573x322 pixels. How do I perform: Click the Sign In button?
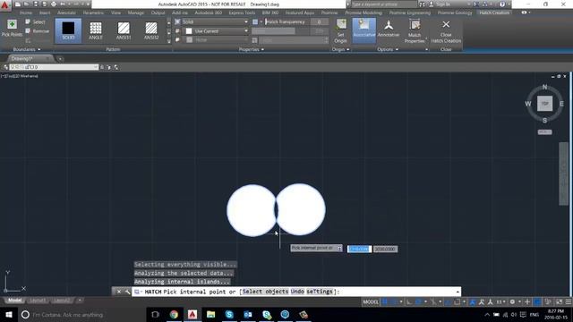pyautogui.click(x=440, y=4)
